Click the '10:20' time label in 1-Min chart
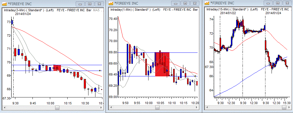Image resolution: width=293 pixels, height=113 pixels. [x=195, y=103]
